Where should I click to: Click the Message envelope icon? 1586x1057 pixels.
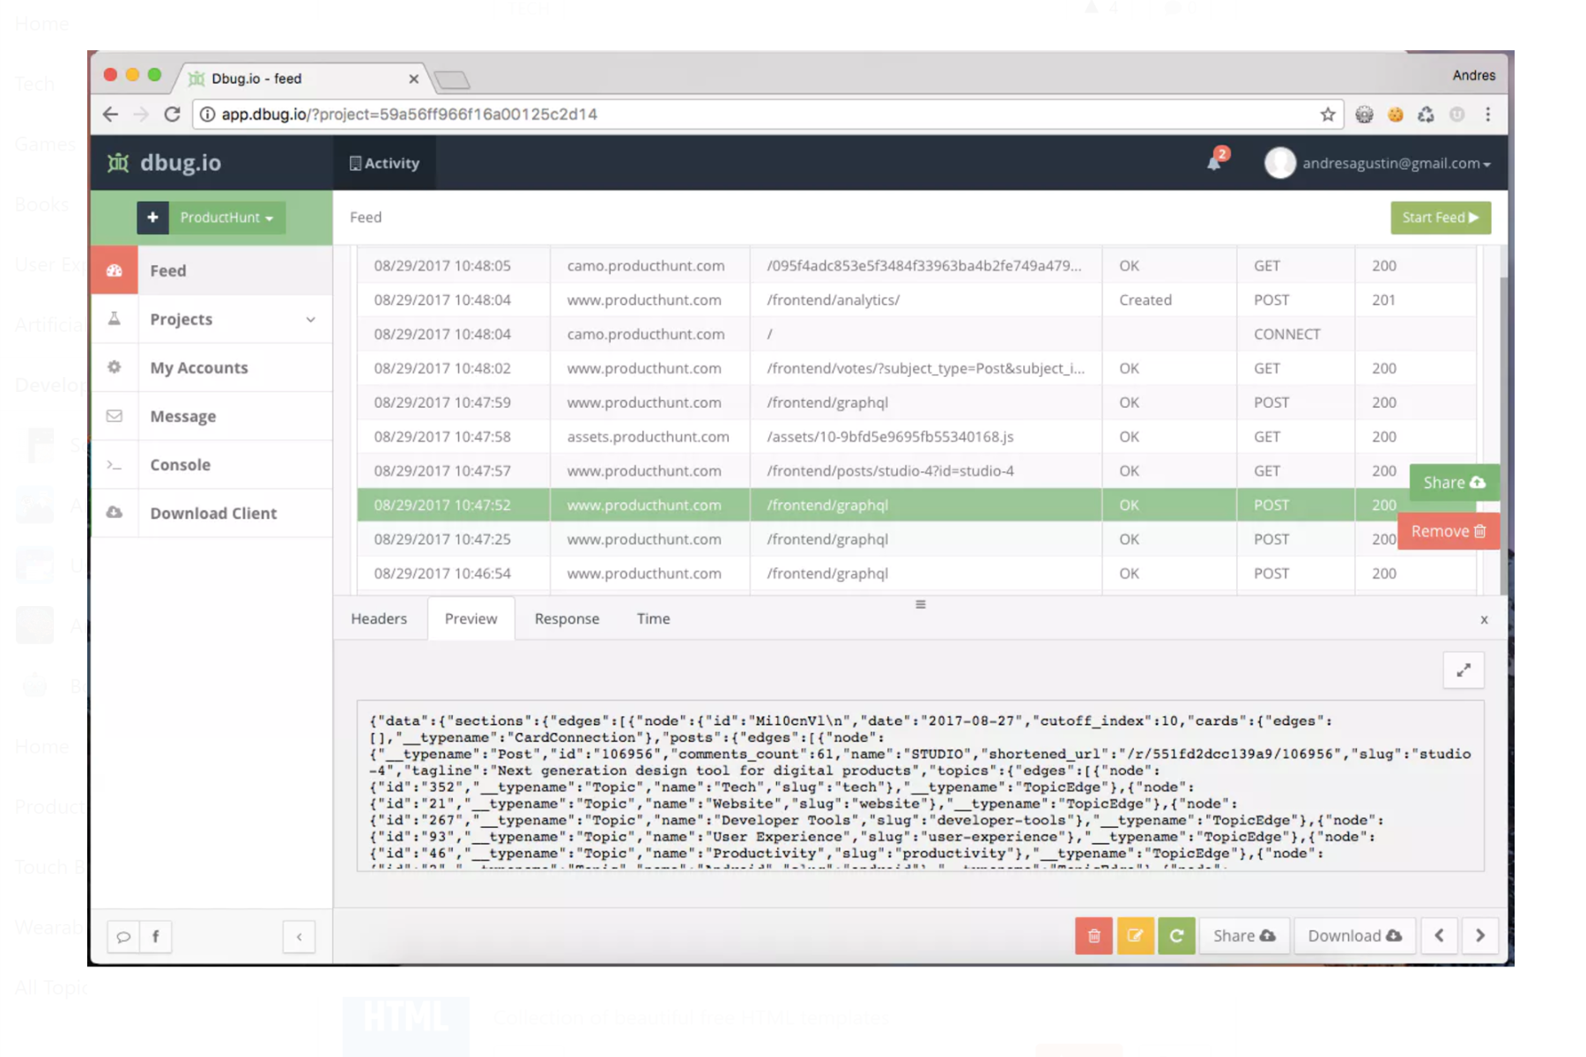click(115, 416)
